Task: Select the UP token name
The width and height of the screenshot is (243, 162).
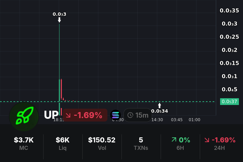Action: click(51, 115)
